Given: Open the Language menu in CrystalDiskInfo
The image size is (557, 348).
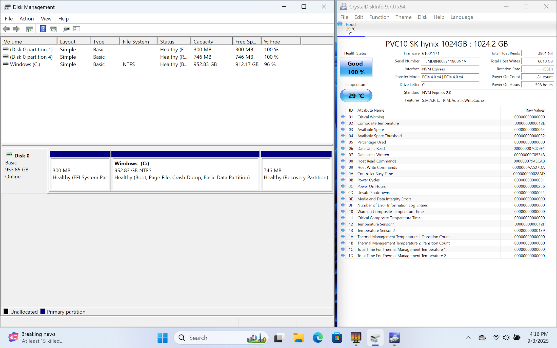Looking at the screenshot, I should tap(462, 17).
